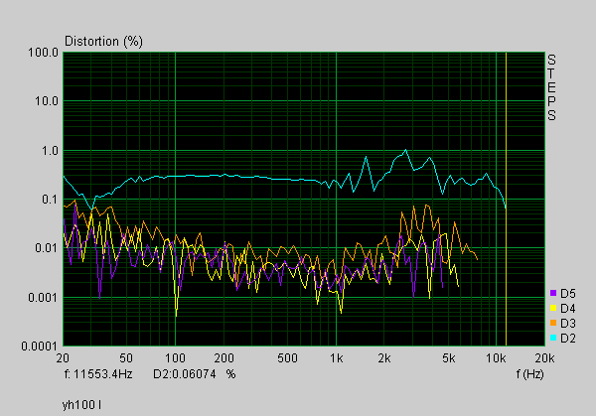
Task: Click the 5k frequency tick label
Action: click(449, 358)
